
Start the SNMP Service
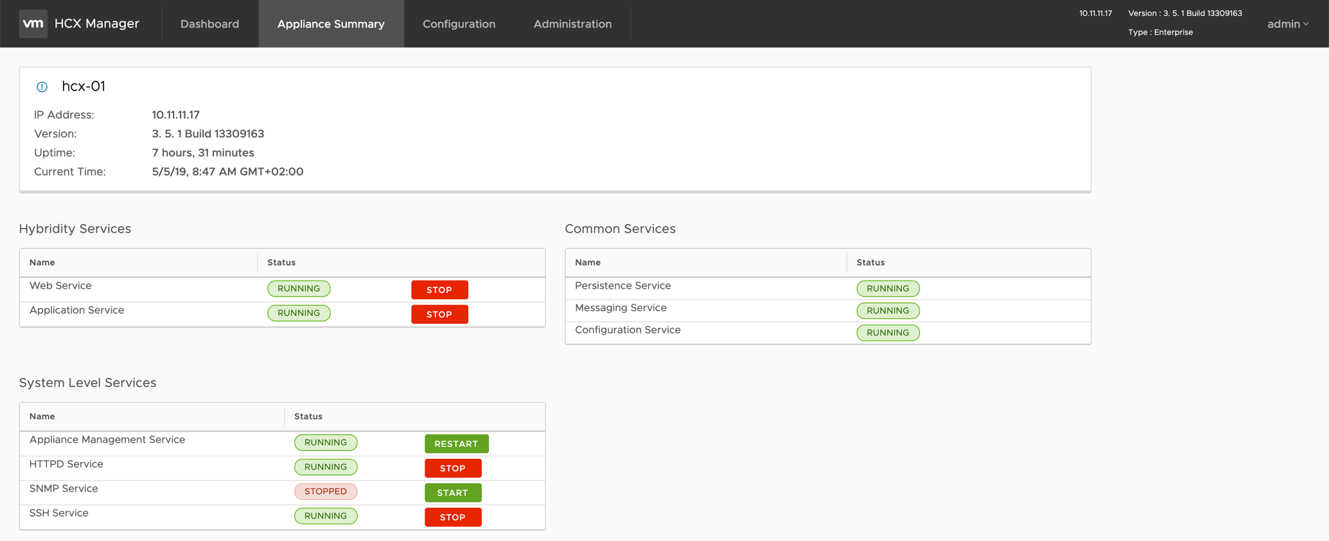pyautogui.click(x=453, y=493)
